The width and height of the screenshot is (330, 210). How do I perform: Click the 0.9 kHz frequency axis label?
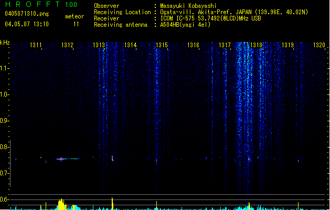[x=4, y=121]
